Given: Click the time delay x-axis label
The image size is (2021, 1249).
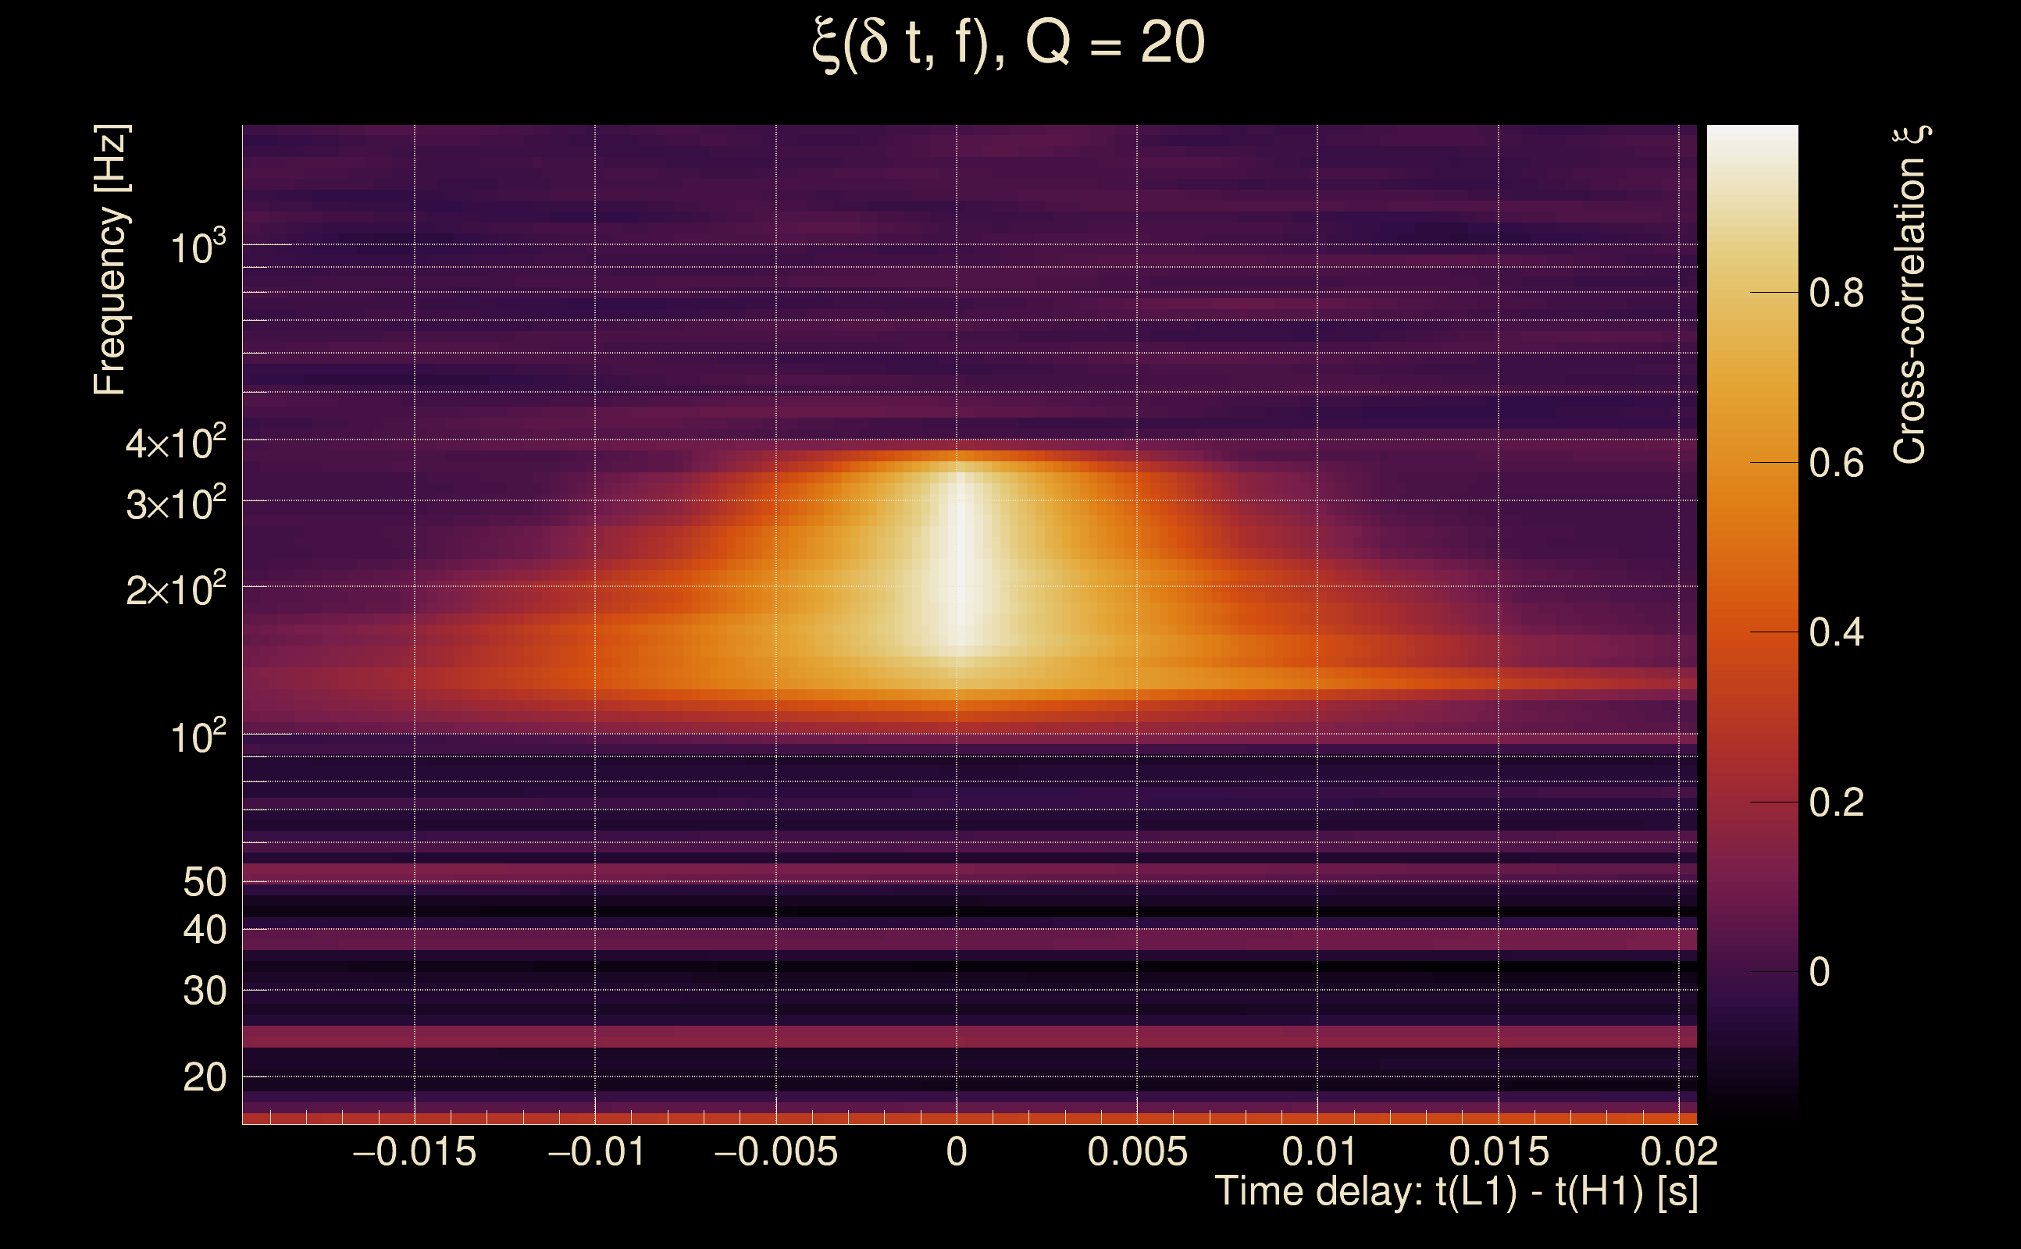Looking at the screenshot, I should tap(1456, 1192).
